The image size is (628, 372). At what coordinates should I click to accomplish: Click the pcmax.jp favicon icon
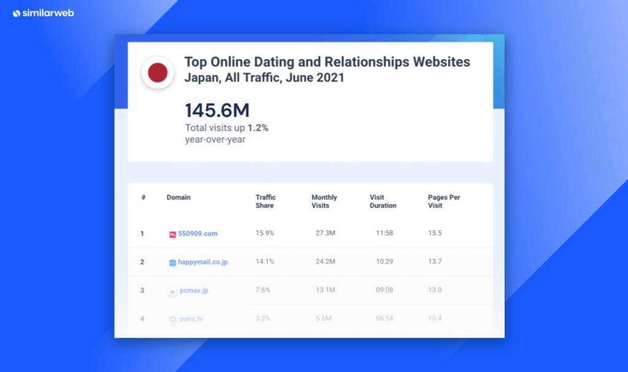pyautogui.click(x=173, y=290)
